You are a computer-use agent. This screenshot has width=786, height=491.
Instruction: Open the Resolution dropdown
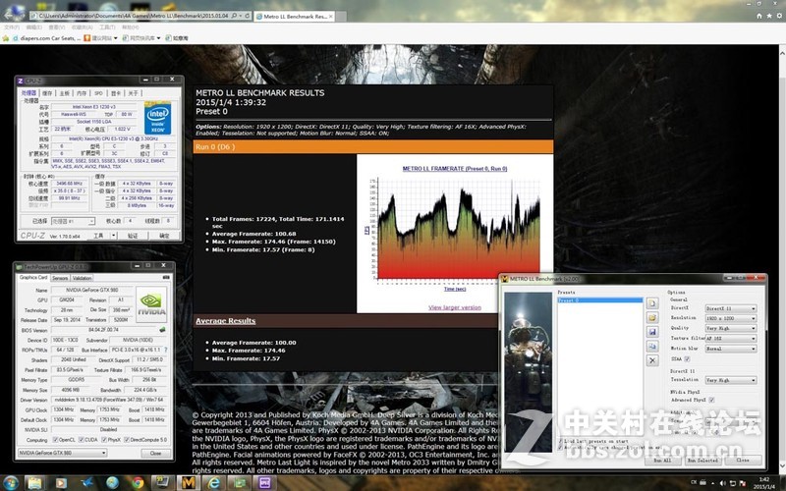tap(729, 319)
